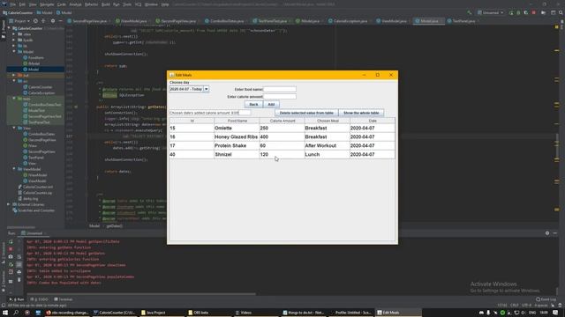Open the Code menu in IntelliJ
The height and width of the screenshot is (317, 565).
(x=62, y=4)
